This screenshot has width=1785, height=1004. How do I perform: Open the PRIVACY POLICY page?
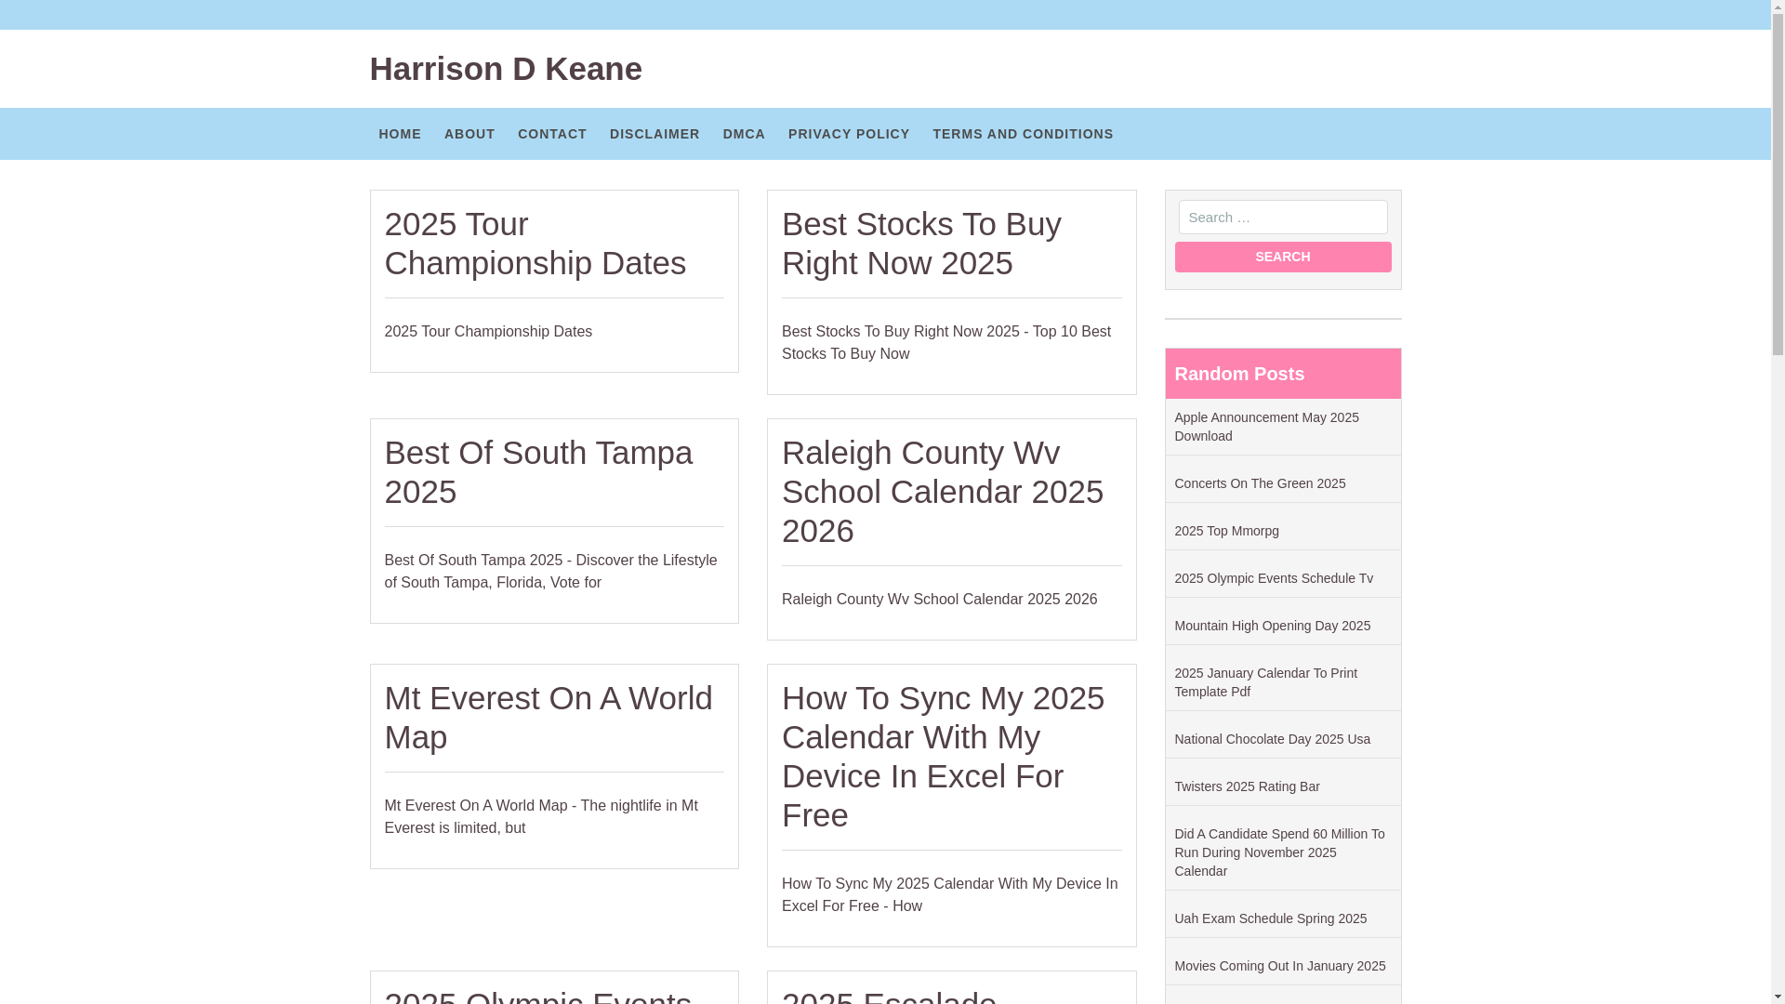(849, 134)
